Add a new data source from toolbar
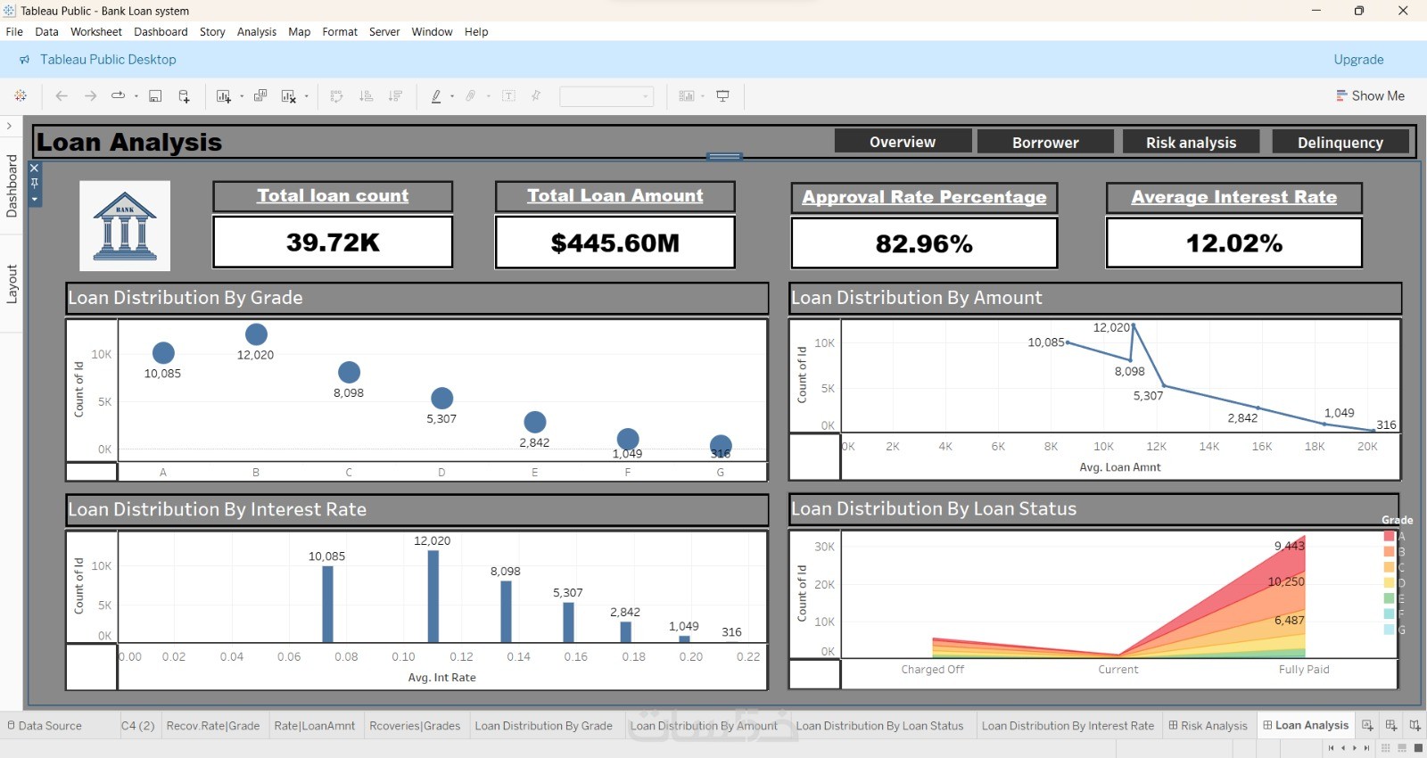 [x=184, y=96]
